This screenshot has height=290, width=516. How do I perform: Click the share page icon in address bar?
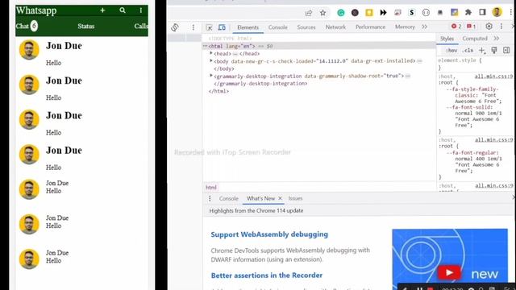pos(308,13)
